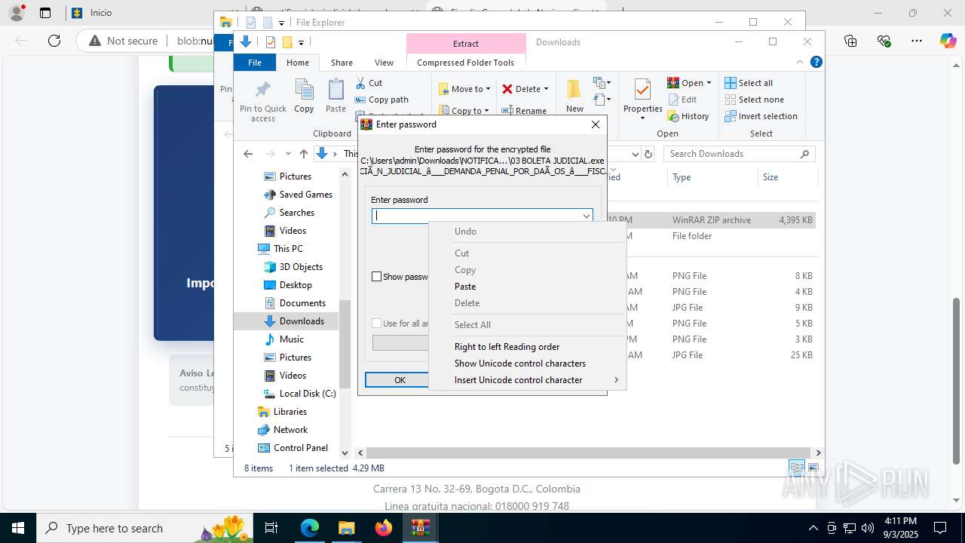The image size is (965, 543).
Task: Click OK in Enter password dialog
Action: 400,380
